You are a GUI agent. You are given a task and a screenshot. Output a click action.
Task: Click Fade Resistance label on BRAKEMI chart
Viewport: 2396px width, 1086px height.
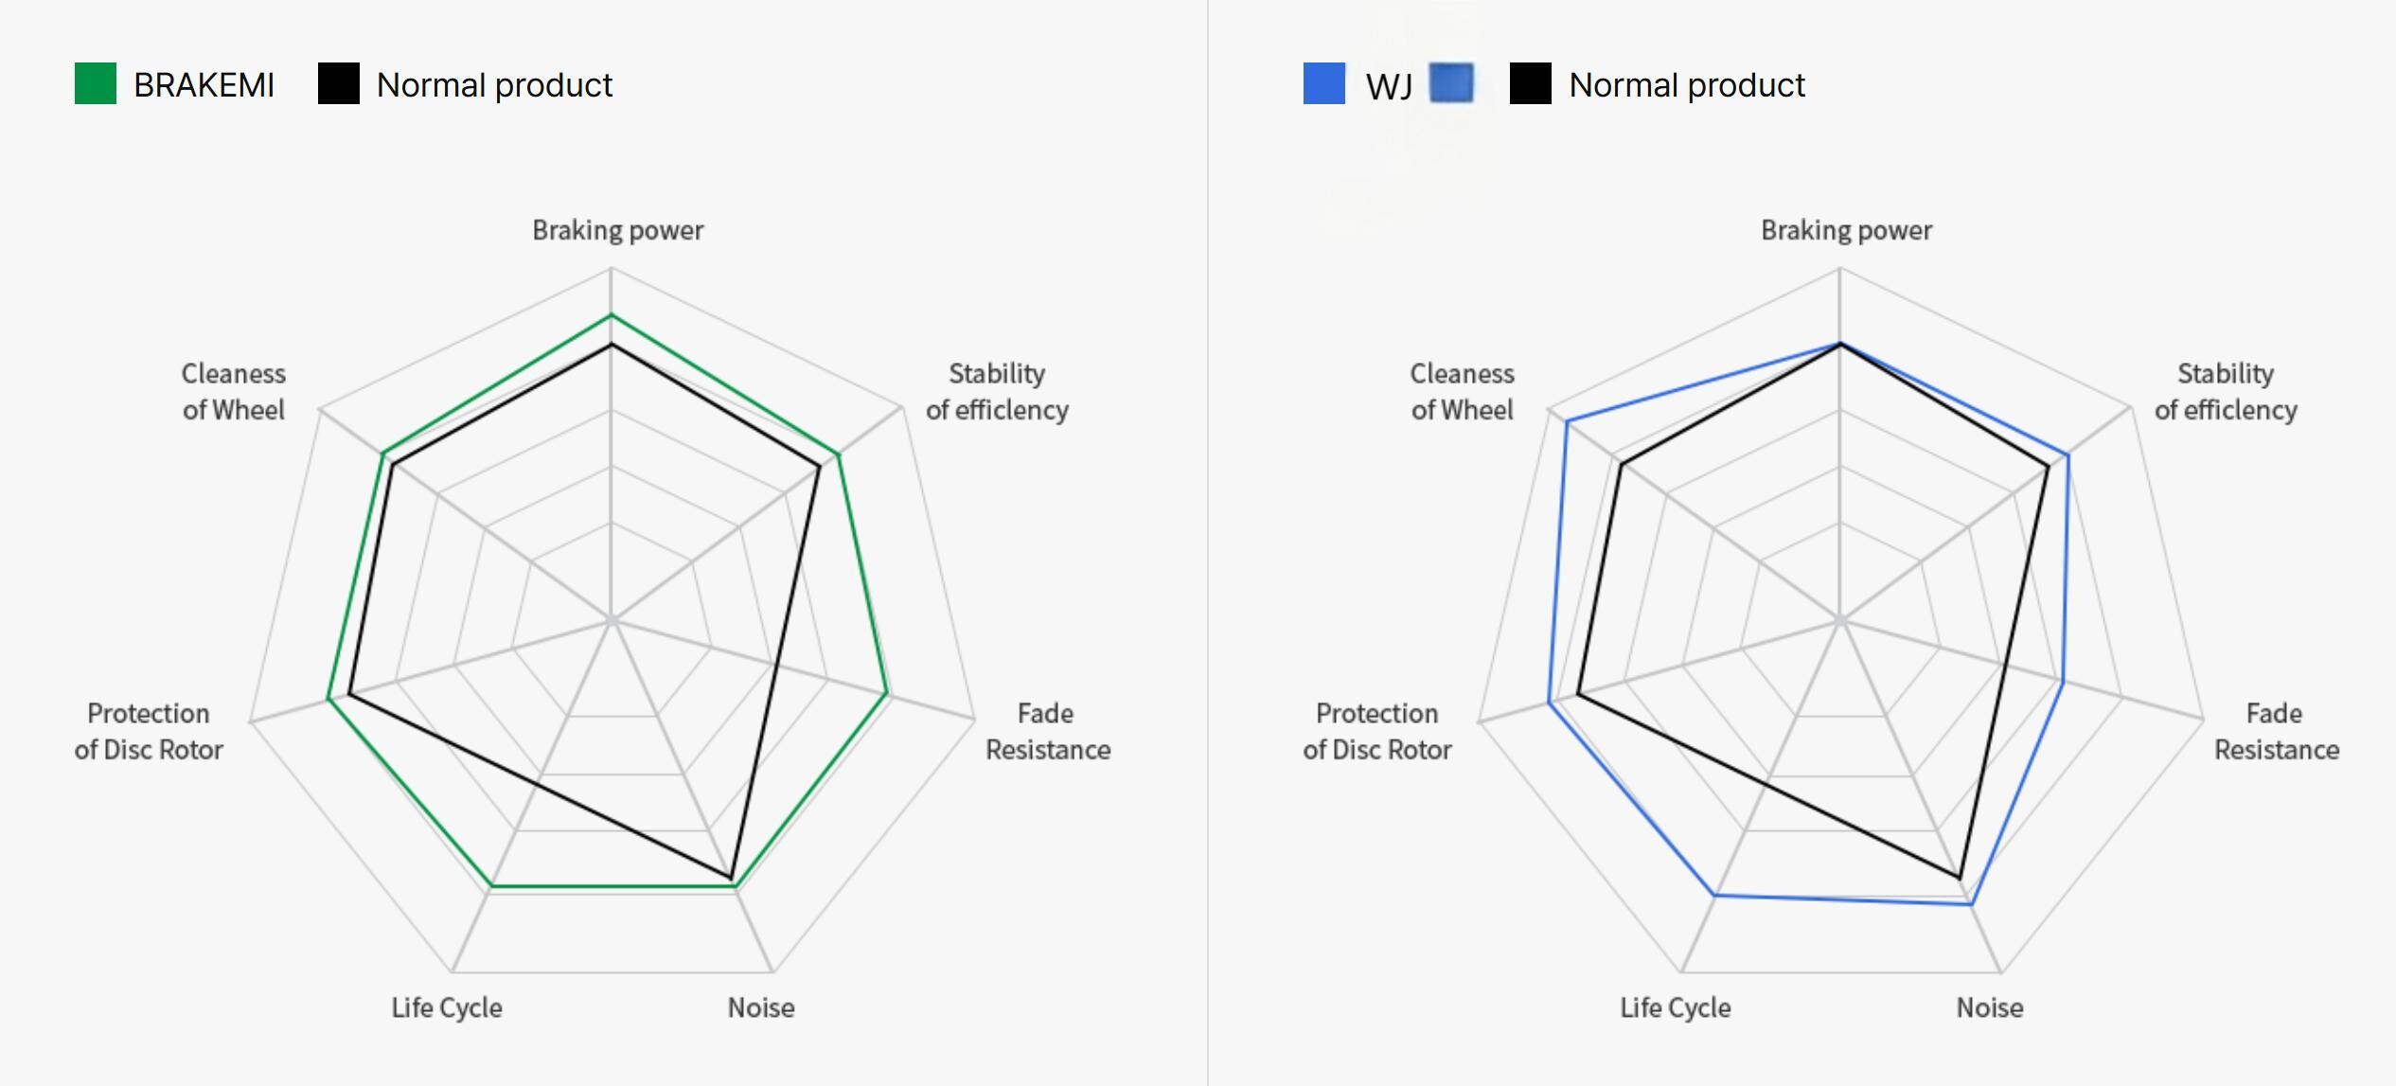pos(1047,731)
